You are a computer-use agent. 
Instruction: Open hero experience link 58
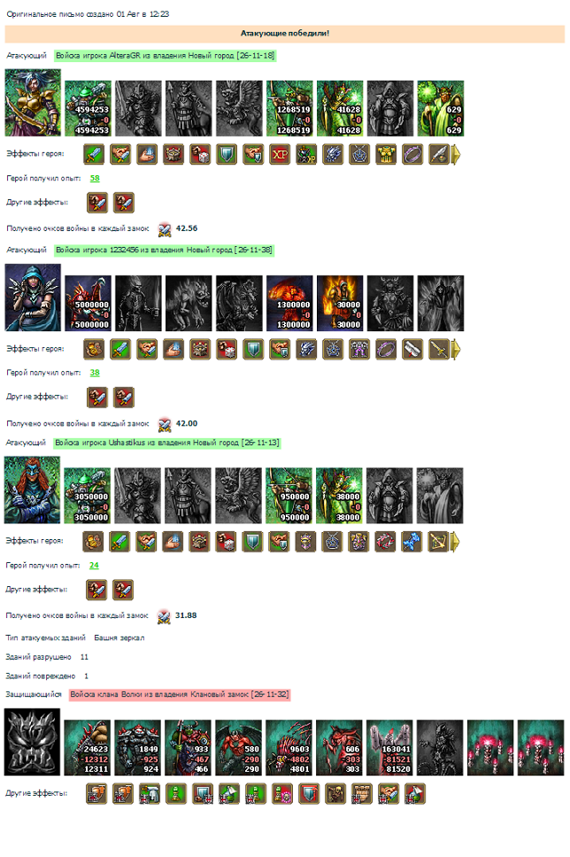coord(95,178)
